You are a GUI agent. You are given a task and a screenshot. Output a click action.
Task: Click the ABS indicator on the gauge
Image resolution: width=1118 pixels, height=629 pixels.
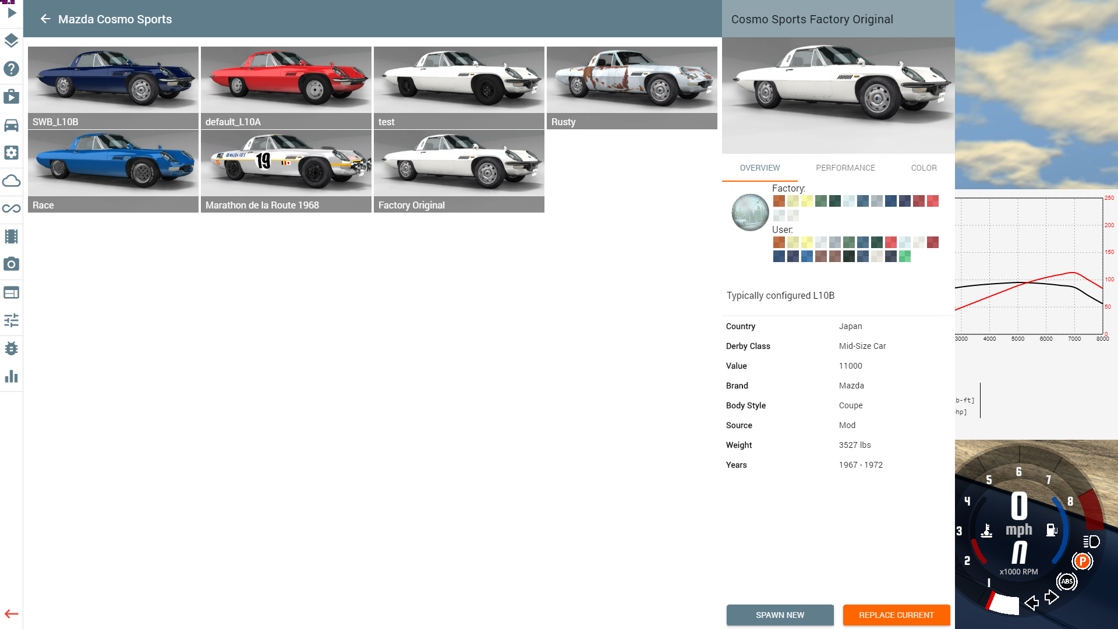[1067, 581]
